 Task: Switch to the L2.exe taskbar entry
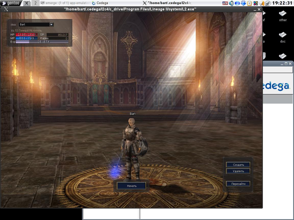coord(167,3)
